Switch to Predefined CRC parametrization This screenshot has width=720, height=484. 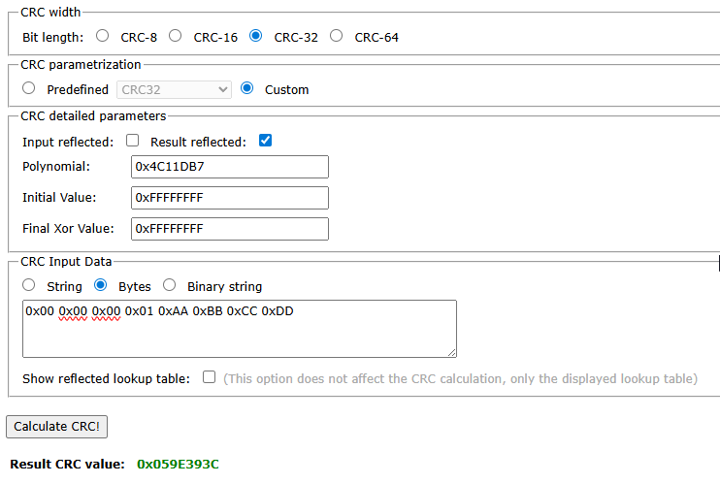click(x=29, y=89)
